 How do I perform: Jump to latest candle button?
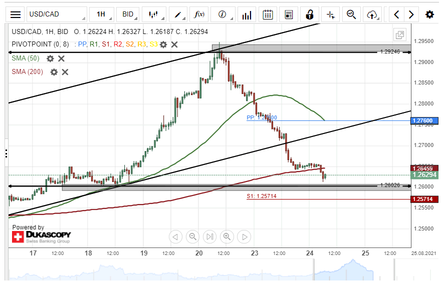[x=210, y=237]
